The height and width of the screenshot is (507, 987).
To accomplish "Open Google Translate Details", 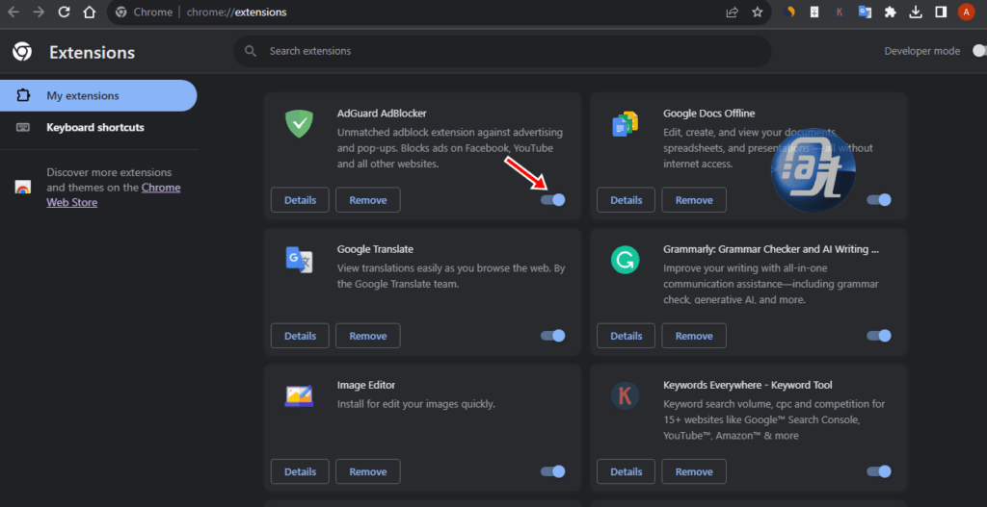I will 300,336.
